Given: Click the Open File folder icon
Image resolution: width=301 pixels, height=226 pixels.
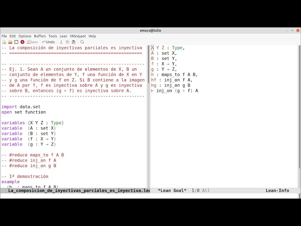Looking at the screenshot, I should (x=10, y=42).
